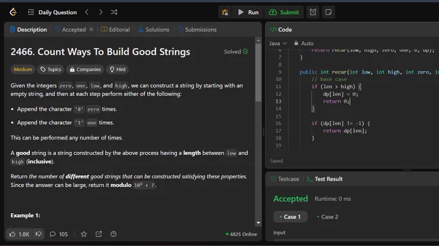
Task: Dislike the problem with thumbs down
Action: coord(38,234)
